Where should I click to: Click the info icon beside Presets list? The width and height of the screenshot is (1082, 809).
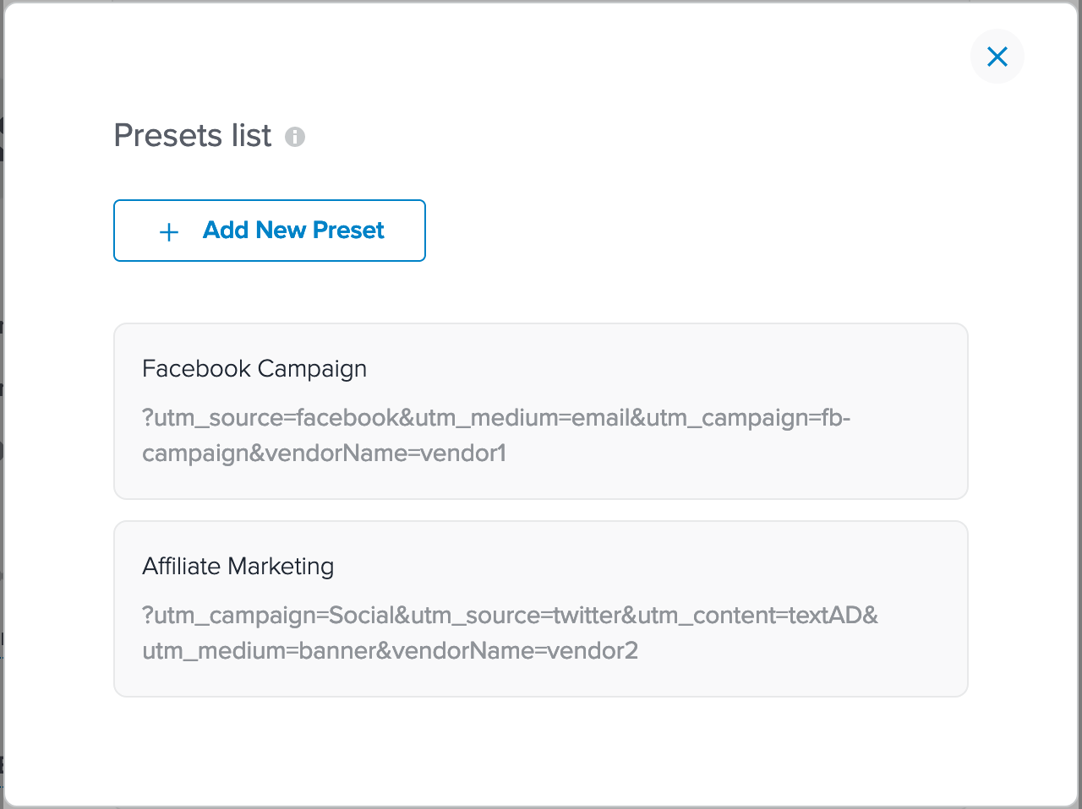click(x=295, y=137)
